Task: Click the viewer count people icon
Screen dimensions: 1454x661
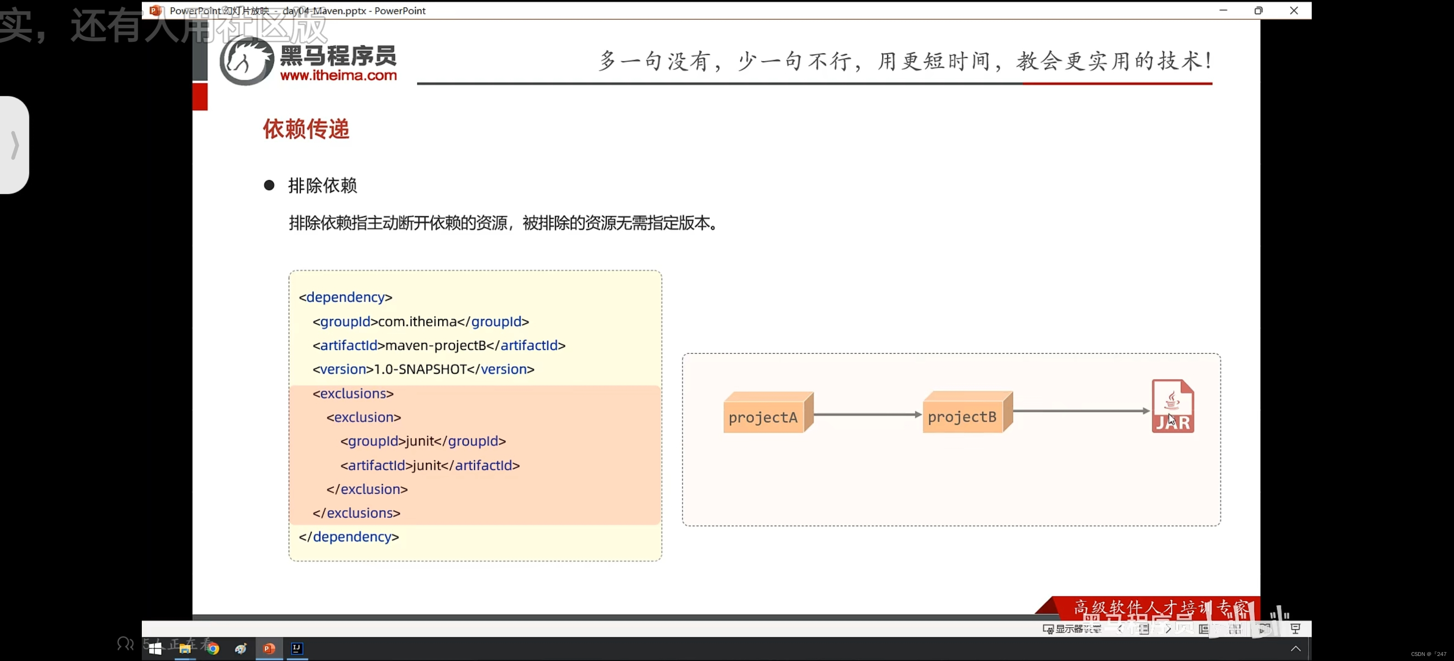Action: click(x=125, y=644)
